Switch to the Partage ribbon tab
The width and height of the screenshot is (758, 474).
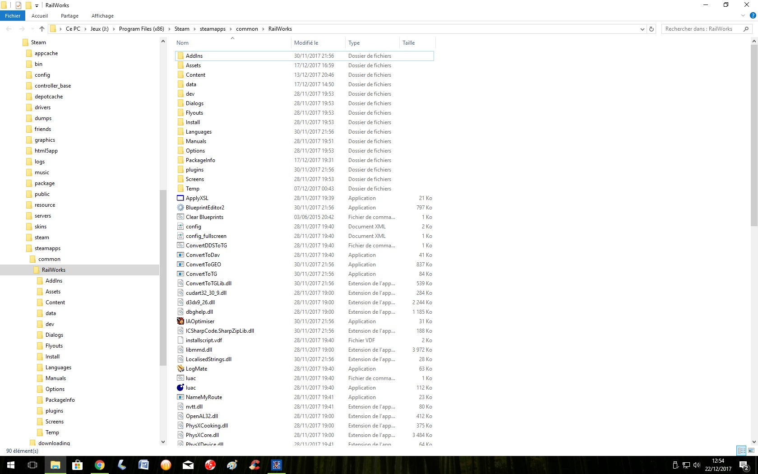(x=69, y=16)
